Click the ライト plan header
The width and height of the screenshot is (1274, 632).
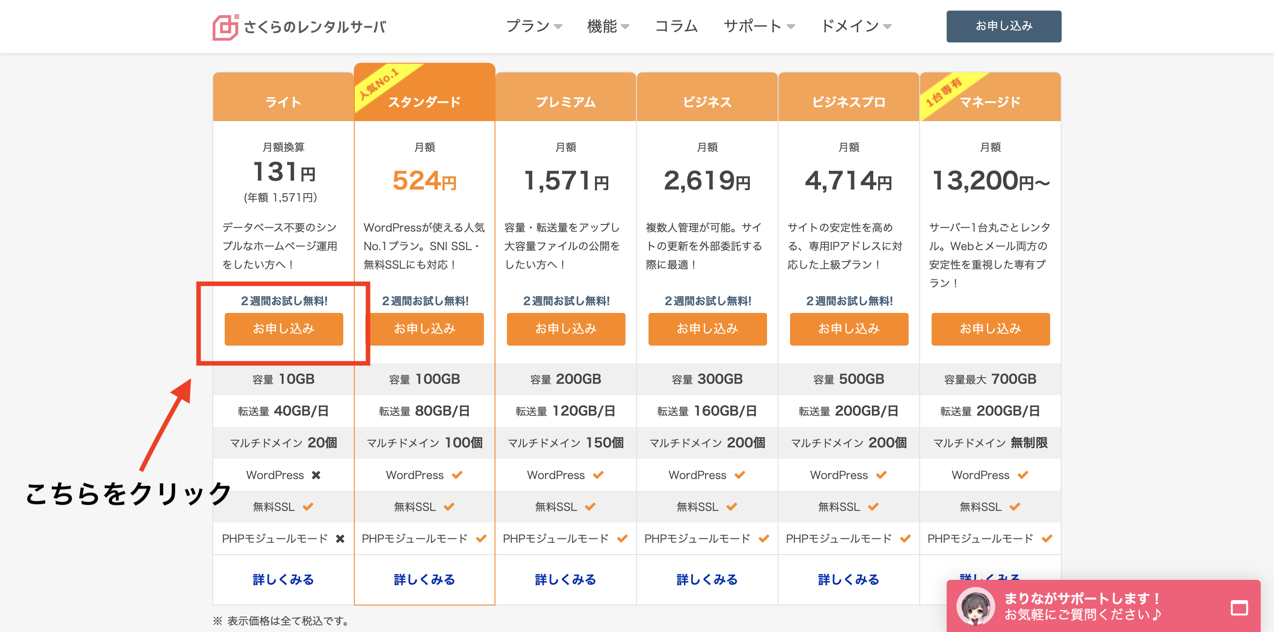[x=284, y=97]
